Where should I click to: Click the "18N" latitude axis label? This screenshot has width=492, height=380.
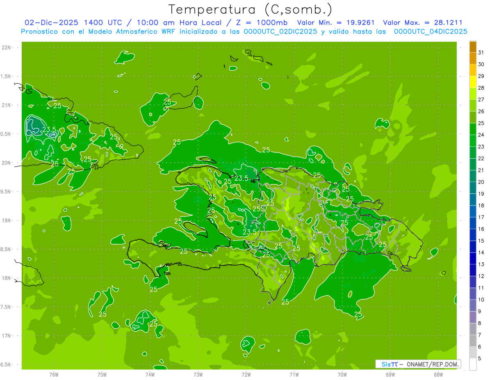coord(7,278)
